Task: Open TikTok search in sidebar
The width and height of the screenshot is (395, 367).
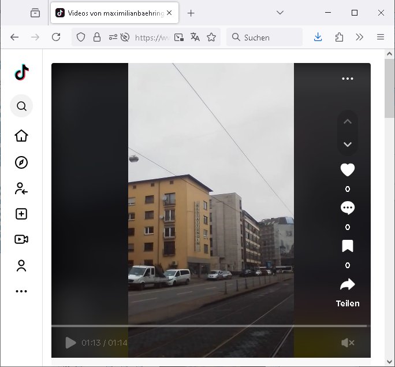Action: [21, 106]
